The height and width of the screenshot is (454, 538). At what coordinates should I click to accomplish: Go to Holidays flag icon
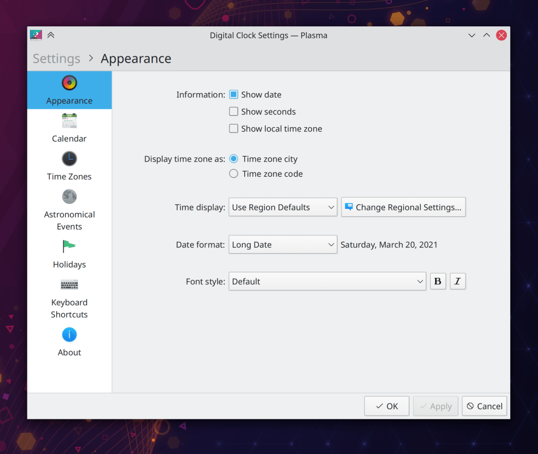click(69, 246)
